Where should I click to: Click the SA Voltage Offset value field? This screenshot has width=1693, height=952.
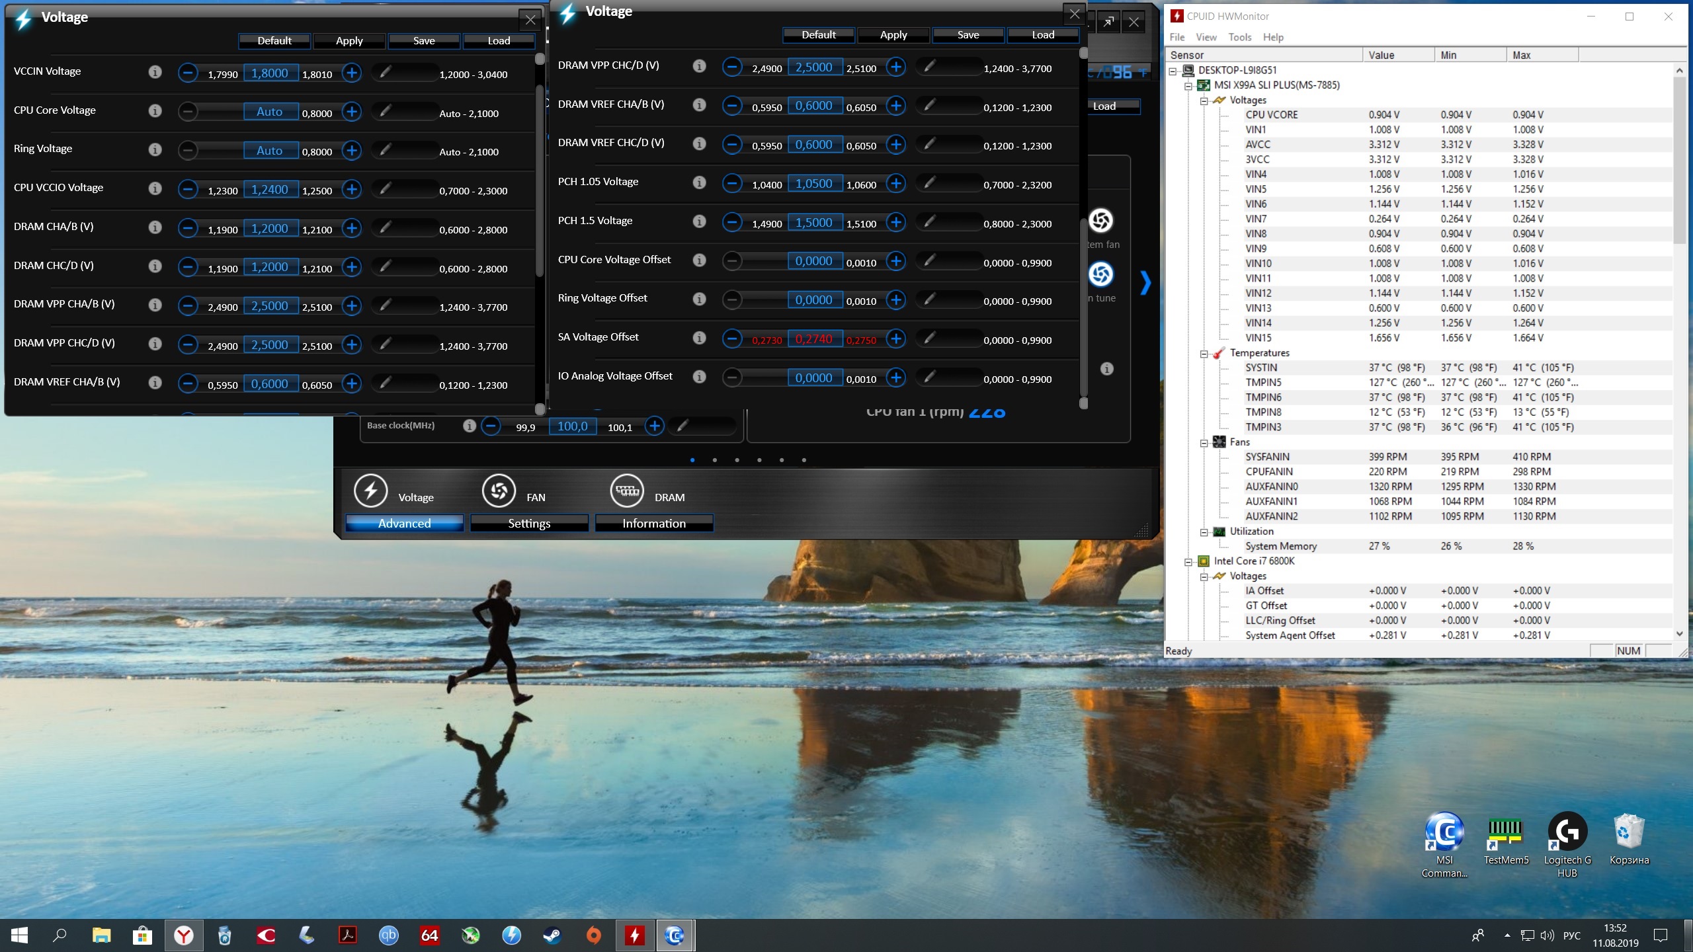(813, 339)
